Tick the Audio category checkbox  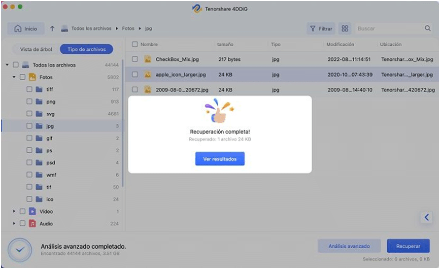(x=22, y=223)
